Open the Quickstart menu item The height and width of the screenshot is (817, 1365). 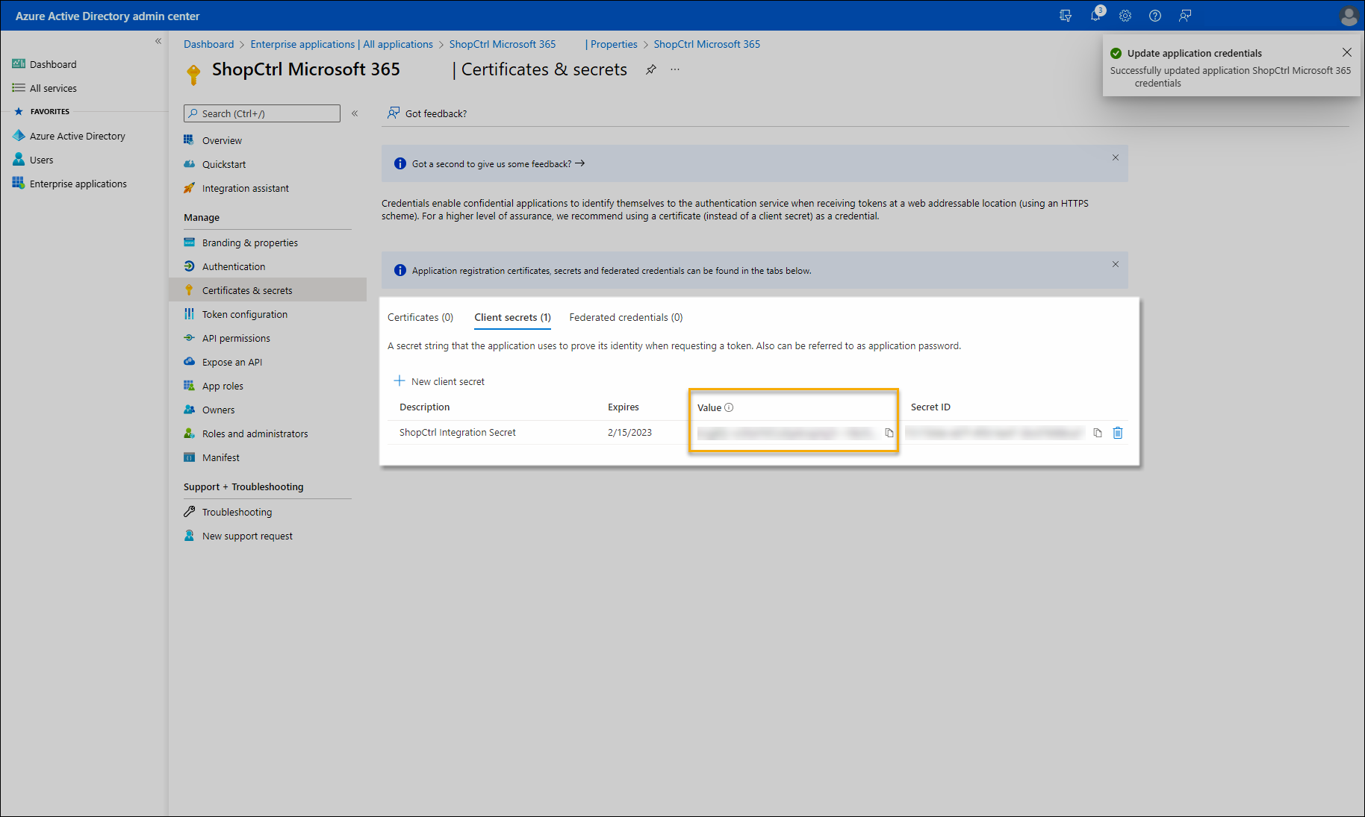(x=224, y=164)
